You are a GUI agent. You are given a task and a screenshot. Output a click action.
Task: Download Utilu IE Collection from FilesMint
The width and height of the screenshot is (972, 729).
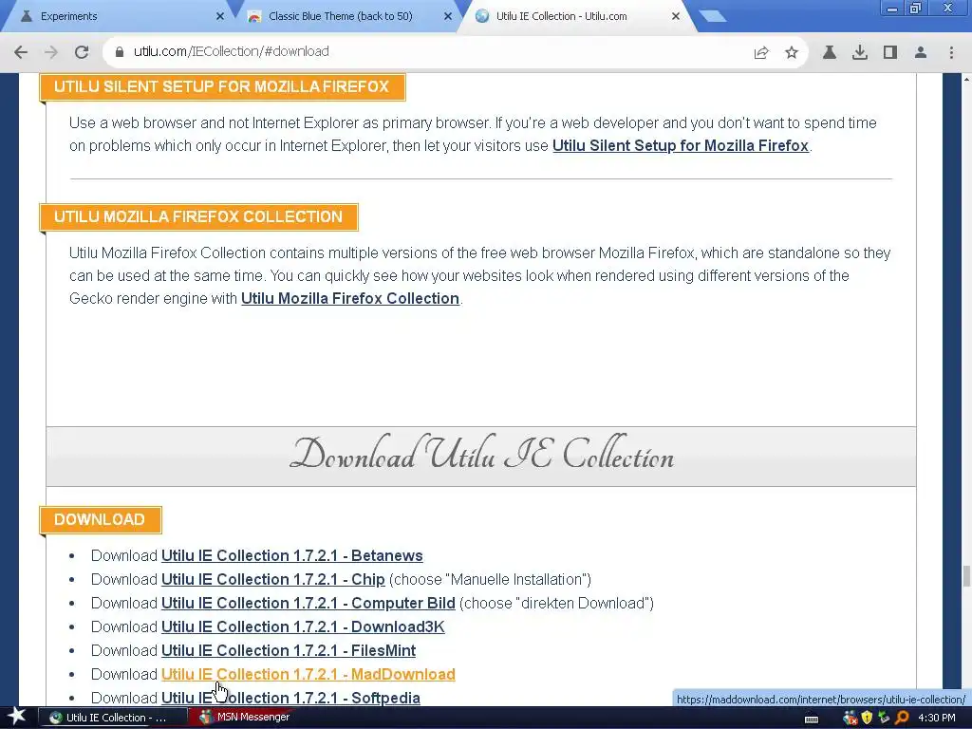289,650
